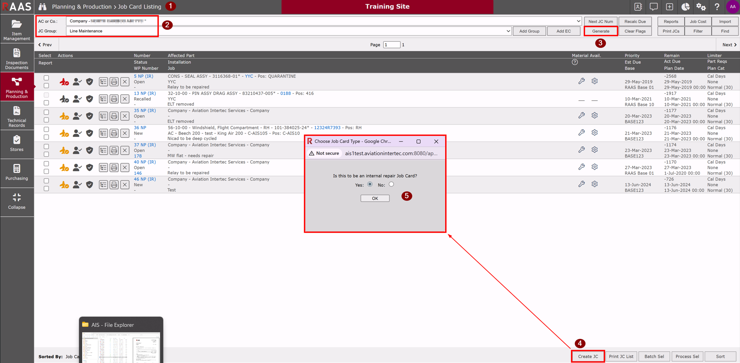Open the JC Group dropdown
This screenshot has height=363, width=740.
point(289,31)
